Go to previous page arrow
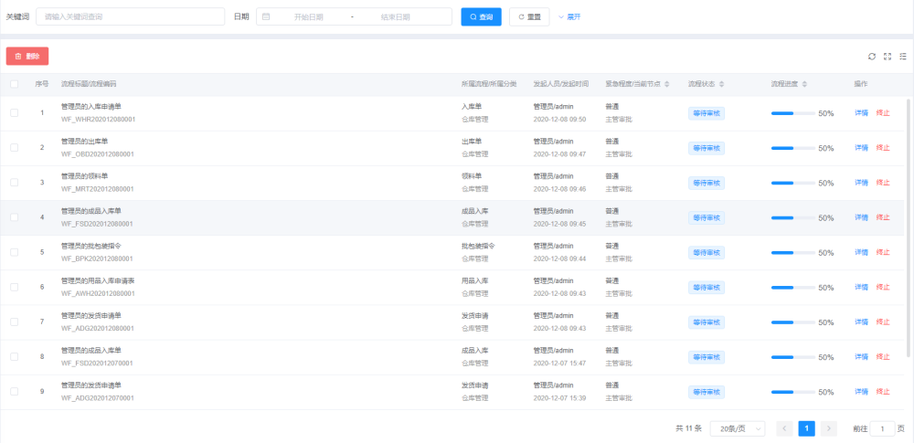This screenshot has width=914, height=443. [x=784, y=428]
